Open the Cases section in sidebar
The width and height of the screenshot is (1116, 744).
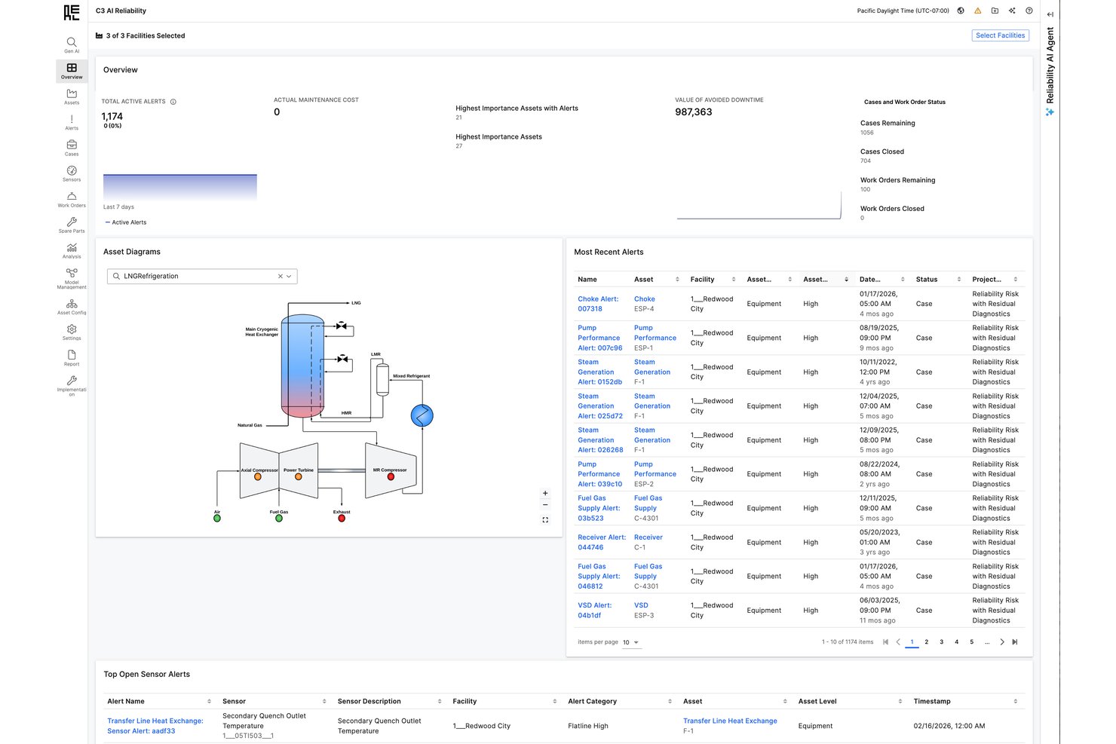(72, 148)
